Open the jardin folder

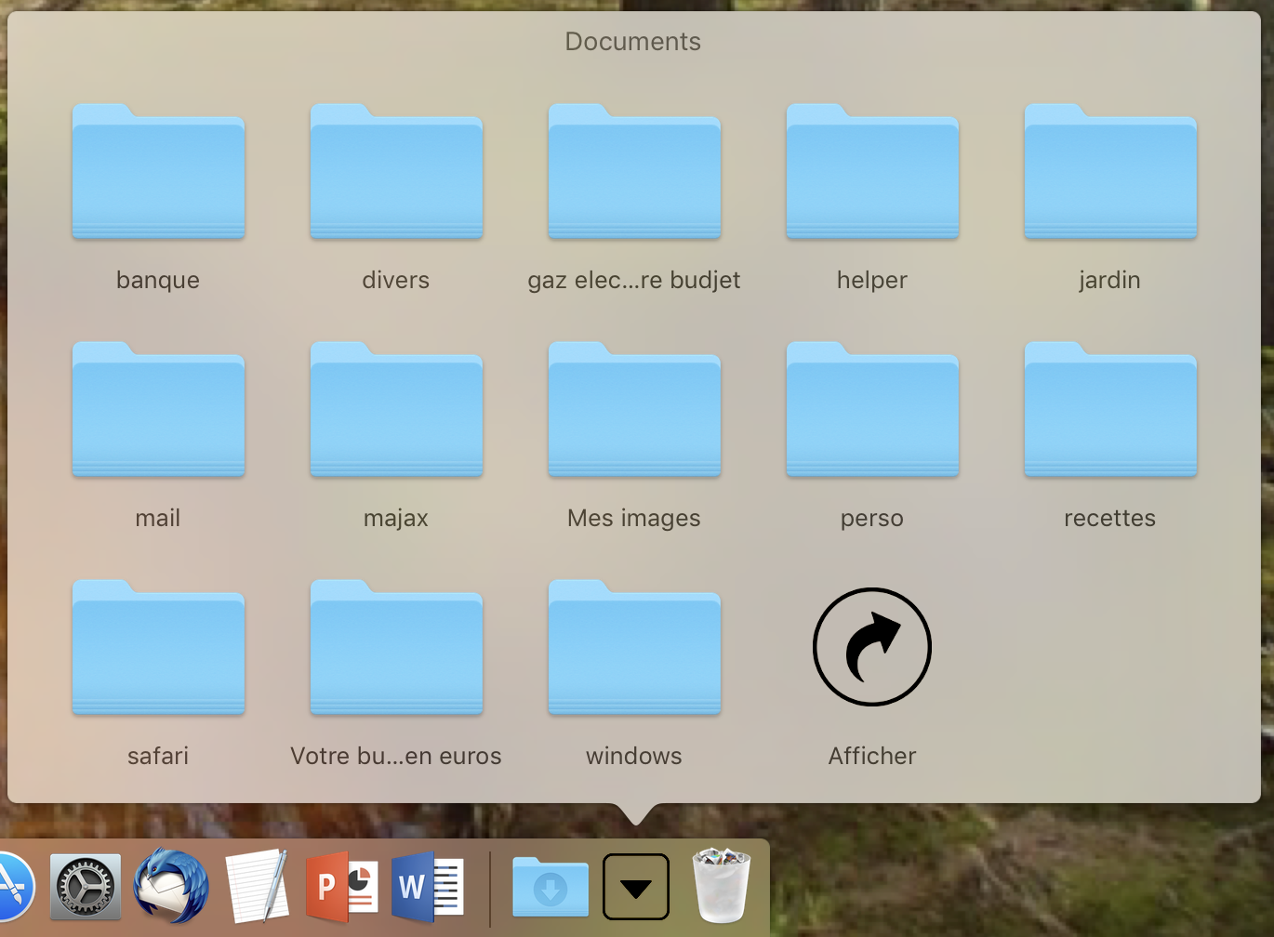pyautogui.click(x=1110, y=173)
